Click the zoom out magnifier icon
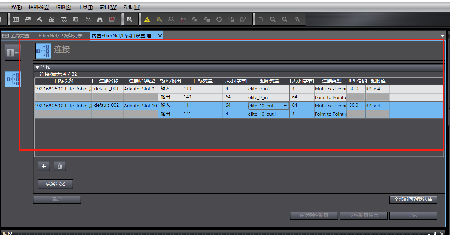Image resolution: width=450 pixels, height=235 pixels. point(285,19)
